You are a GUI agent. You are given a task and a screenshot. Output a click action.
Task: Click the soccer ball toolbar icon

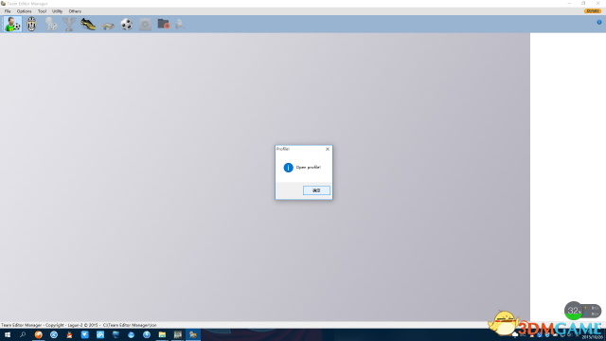[x=126, y=25]
